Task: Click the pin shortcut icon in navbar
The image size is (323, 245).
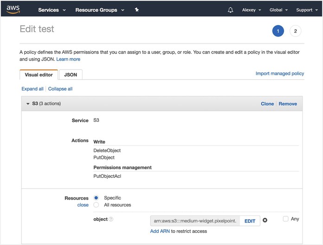Action: (136, 10)
